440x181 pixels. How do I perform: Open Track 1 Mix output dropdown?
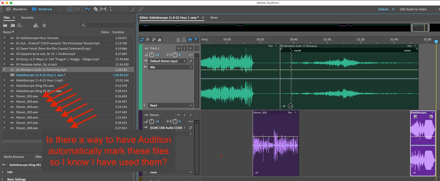[171, 67]
